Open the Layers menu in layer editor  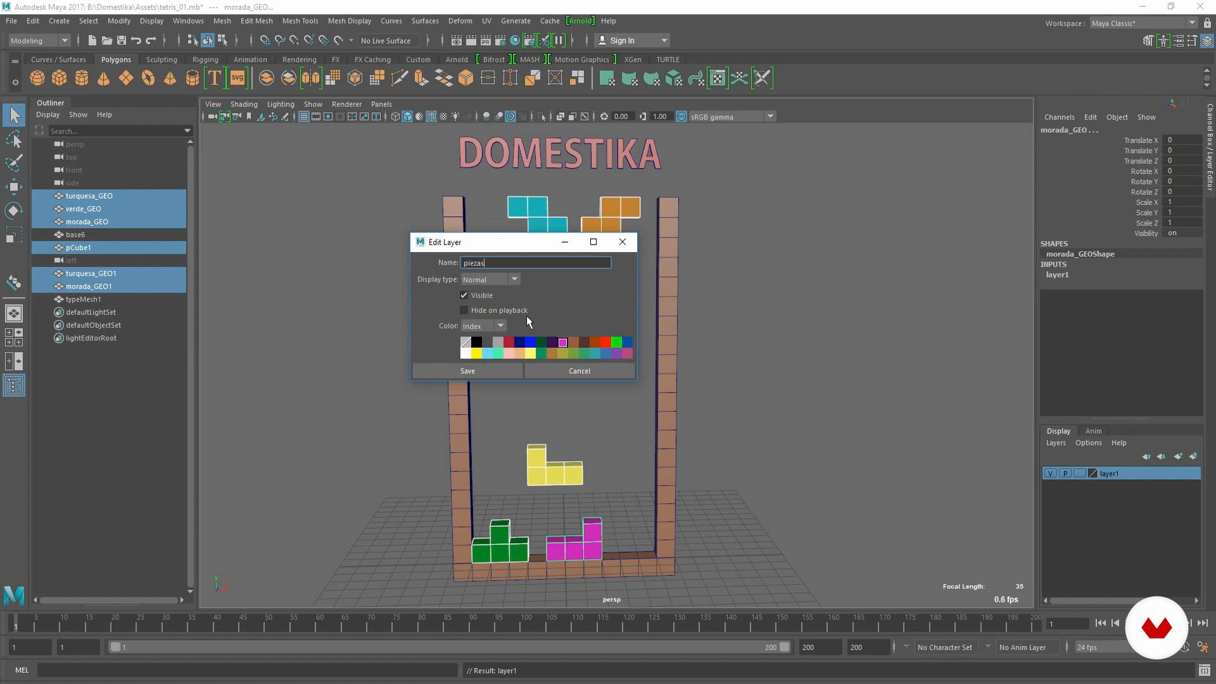coord(1056,443)
